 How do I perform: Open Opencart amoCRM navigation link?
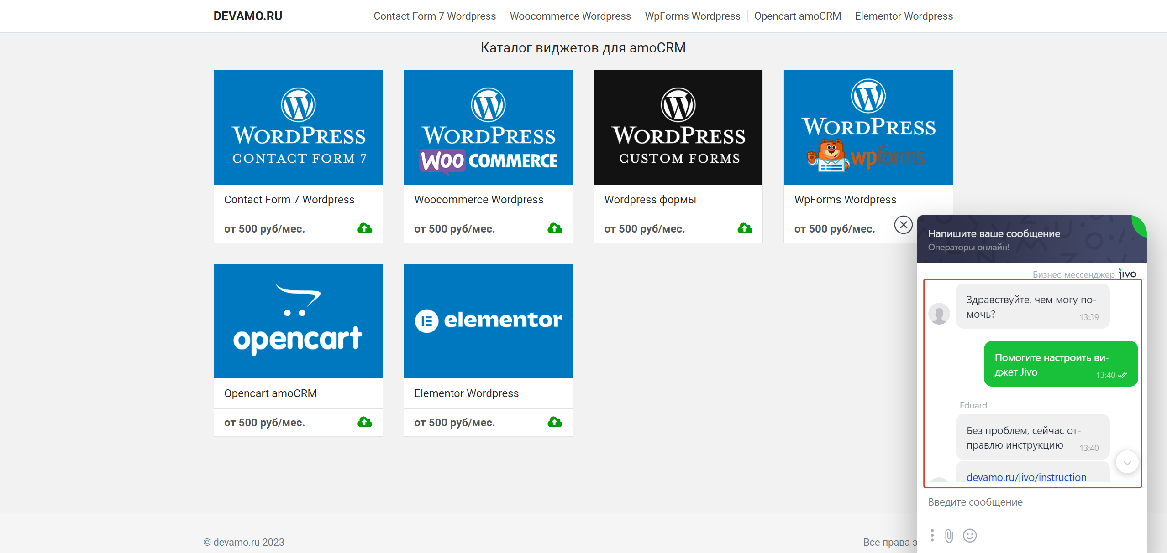point(797,16)
